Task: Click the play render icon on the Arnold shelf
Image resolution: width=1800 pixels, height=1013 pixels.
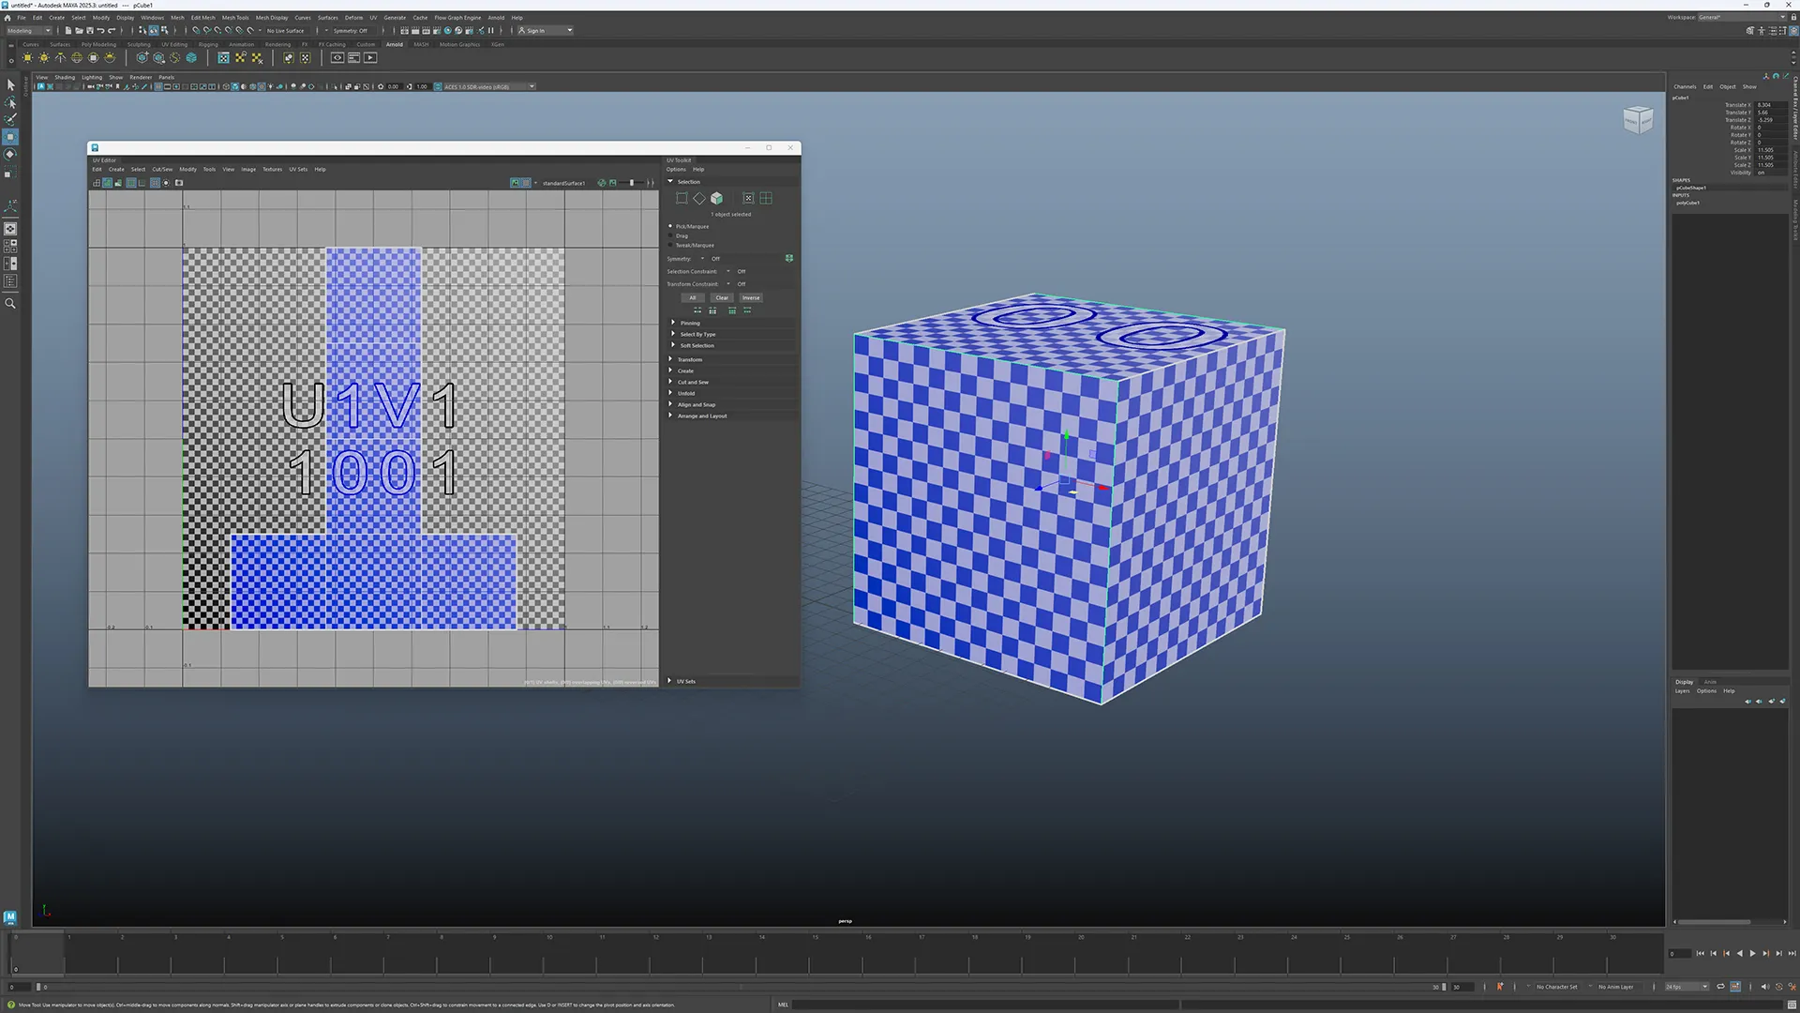Action: point(370,58)
